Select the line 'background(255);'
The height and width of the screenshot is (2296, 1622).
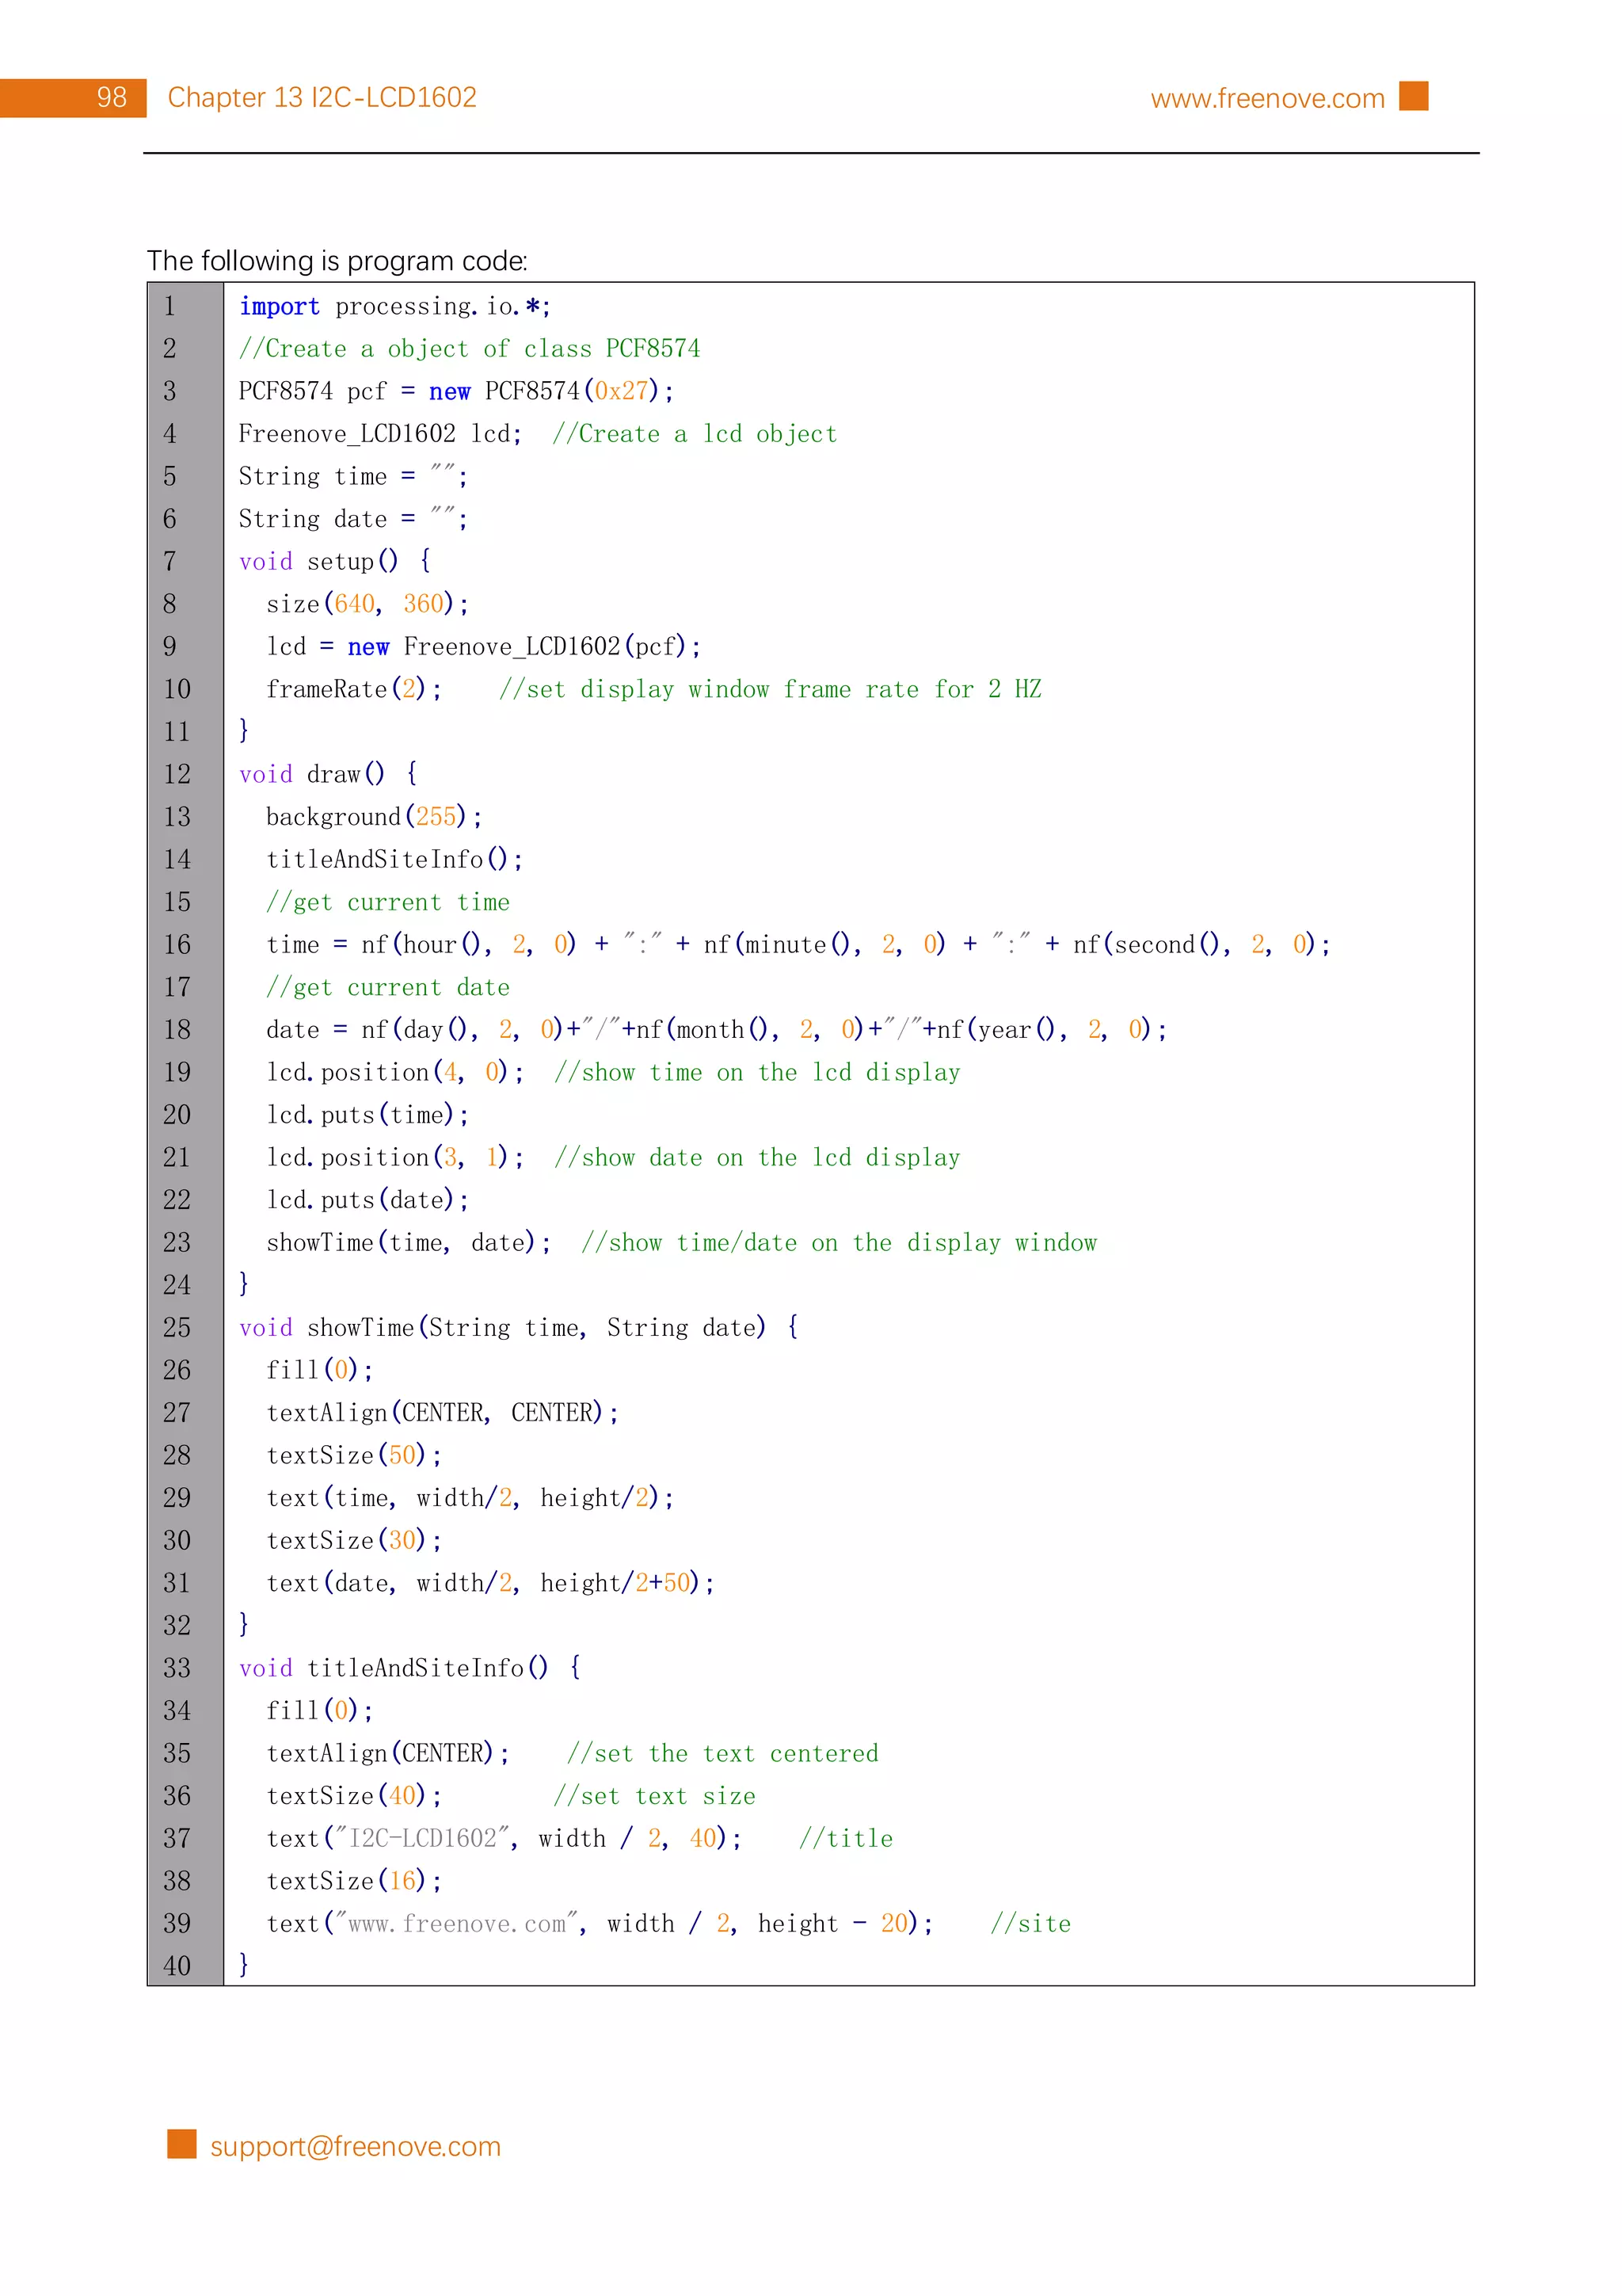[375, 817]
